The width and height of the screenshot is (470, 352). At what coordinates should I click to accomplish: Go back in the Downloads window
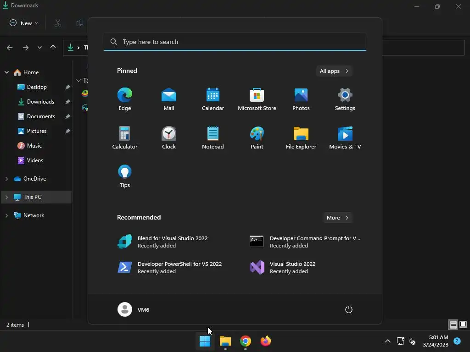point(10,48)
